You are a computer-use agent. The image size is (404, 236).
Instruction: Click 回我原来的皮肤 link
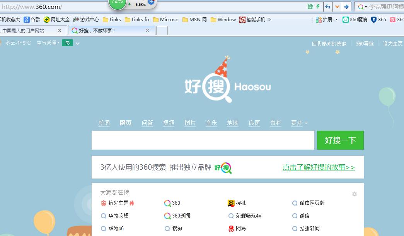pos(329,44)
